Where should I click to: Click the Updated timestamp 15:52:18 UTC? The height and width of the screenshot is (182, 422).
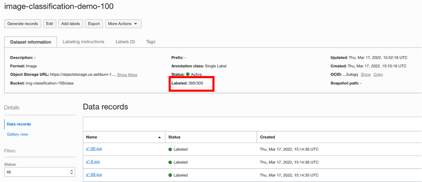pos(378,57)
